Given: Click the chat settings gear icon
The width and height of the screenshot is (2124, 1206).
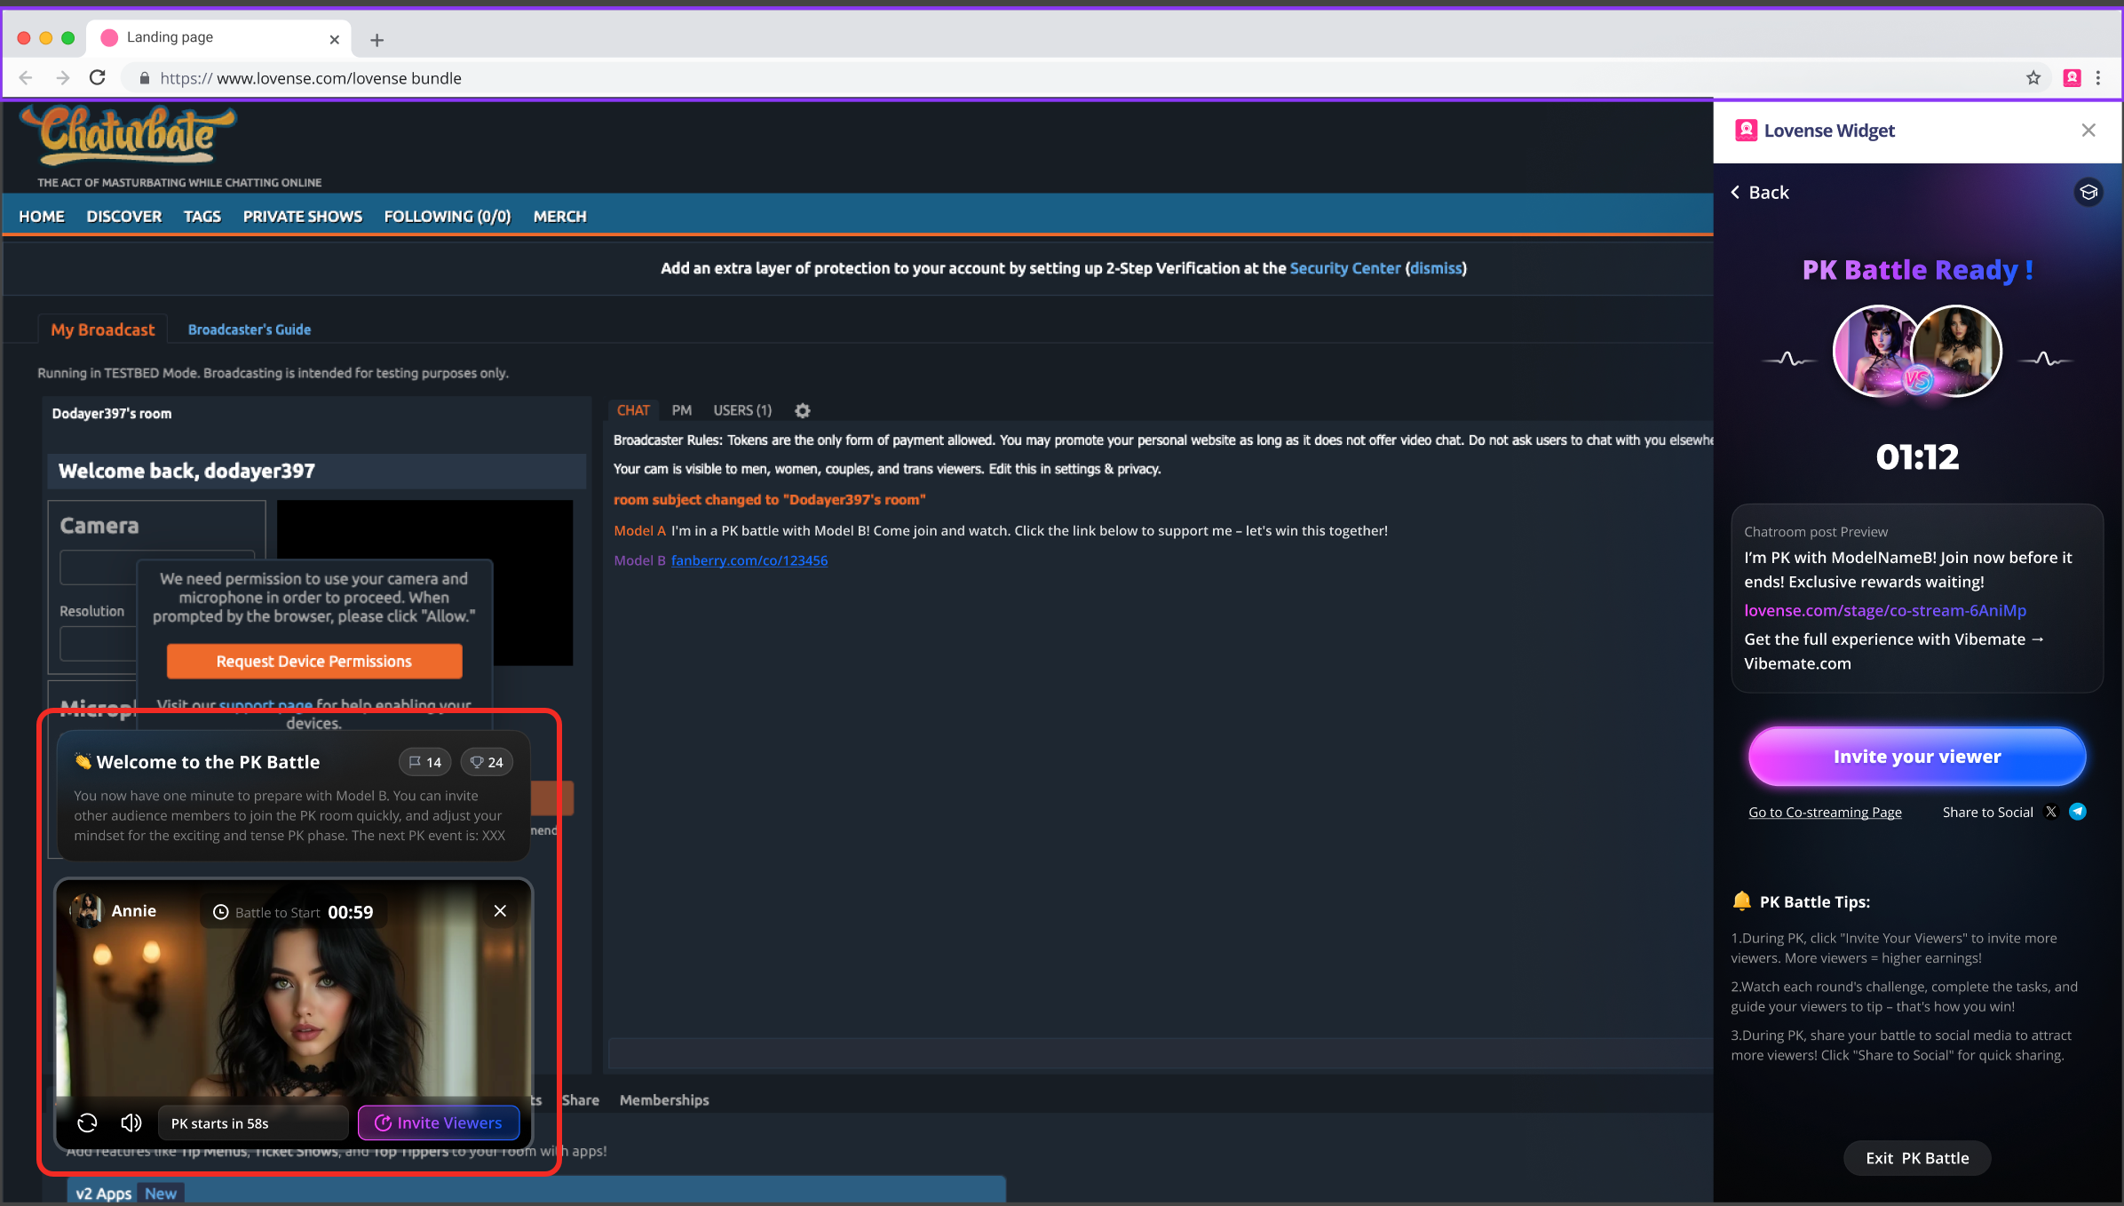Looking at the screenshot, I should [x=802, y=410].
